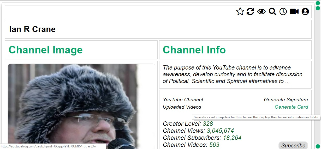Click the Subscribe button
The height and width of the screenshot is (149, 321).
(293, 145)
